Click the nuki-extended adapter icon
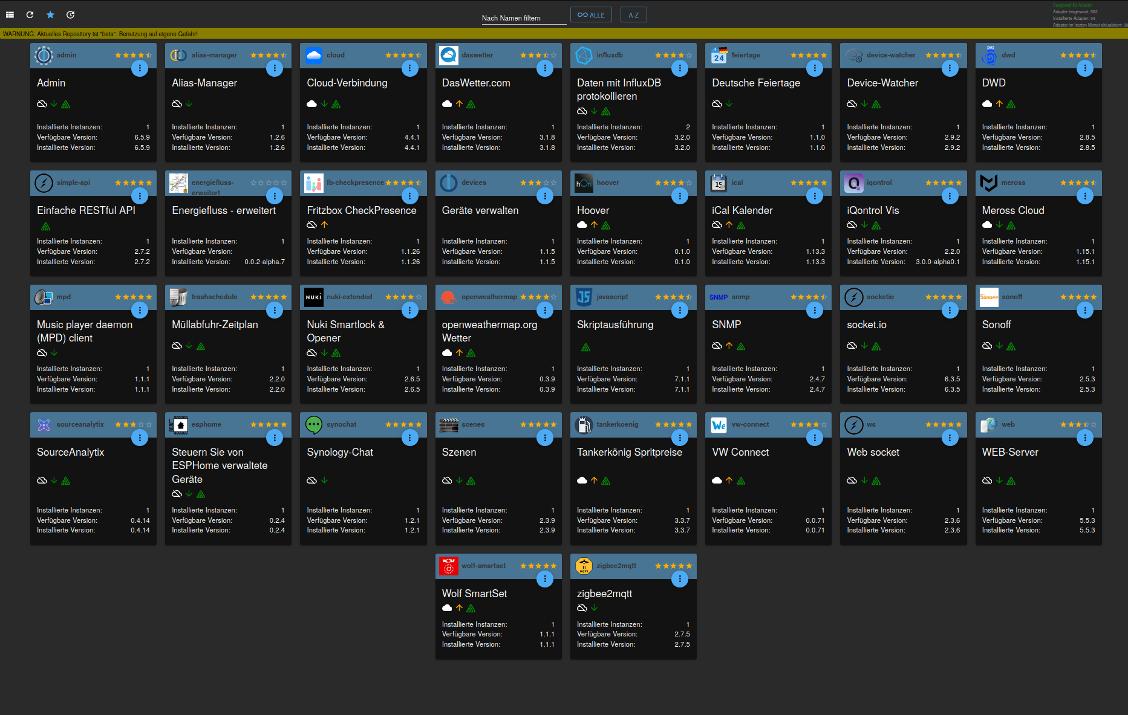The width and height of the screenshot is (1128, 715). pos(314,297)
